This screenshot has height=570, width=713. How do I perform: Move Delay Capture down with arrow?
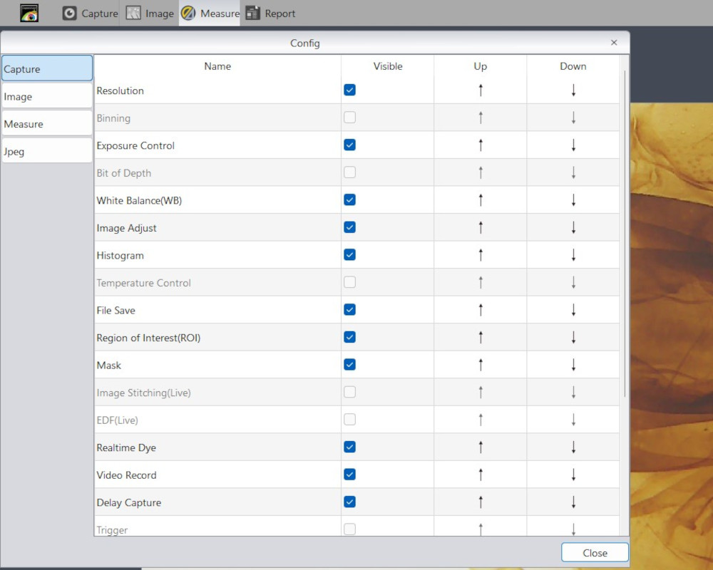point(573,502)
